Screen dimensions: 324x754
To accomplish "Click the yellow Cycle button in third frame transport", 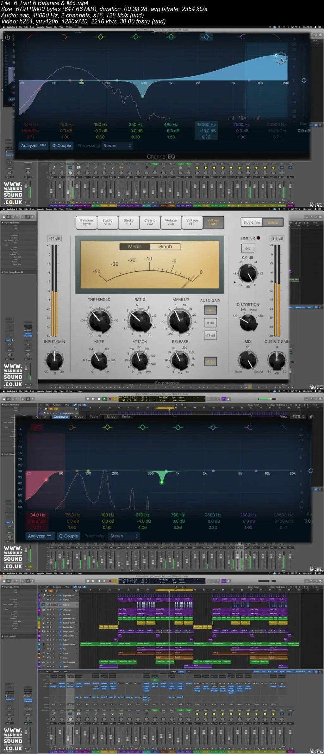I will [115, 399].
